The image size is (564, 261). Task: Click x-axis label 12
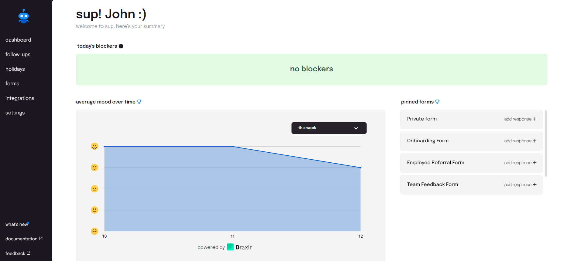(x=360, y=236)
